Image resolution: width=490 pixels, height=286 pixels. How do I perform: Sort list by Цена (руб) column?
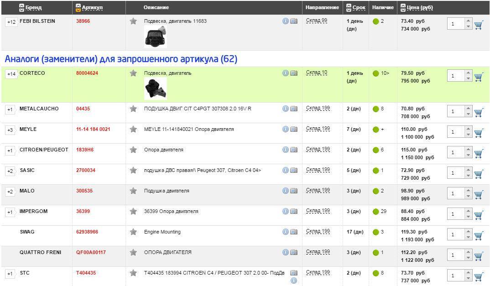pos(419,8)
